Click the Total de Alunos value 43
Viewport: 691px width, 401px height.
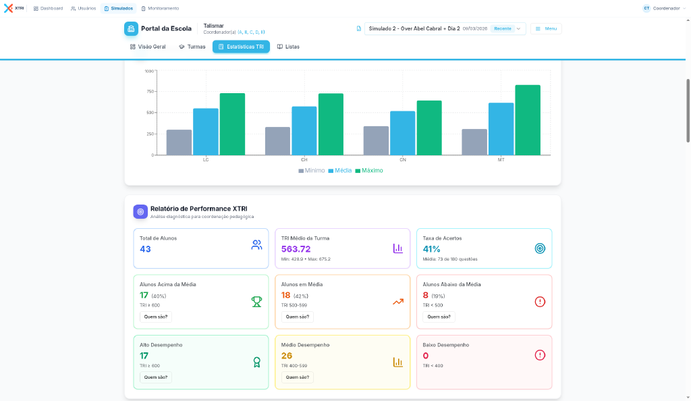coord(145,249)
